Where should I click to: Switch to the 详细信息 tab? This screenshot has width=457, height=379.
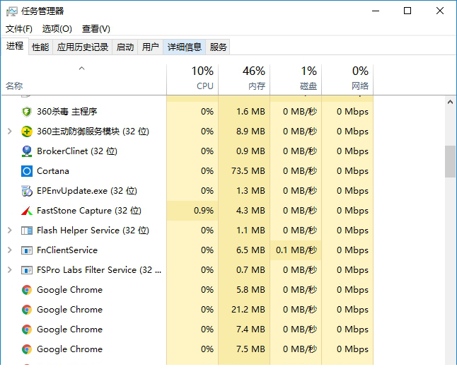(185, 47)
